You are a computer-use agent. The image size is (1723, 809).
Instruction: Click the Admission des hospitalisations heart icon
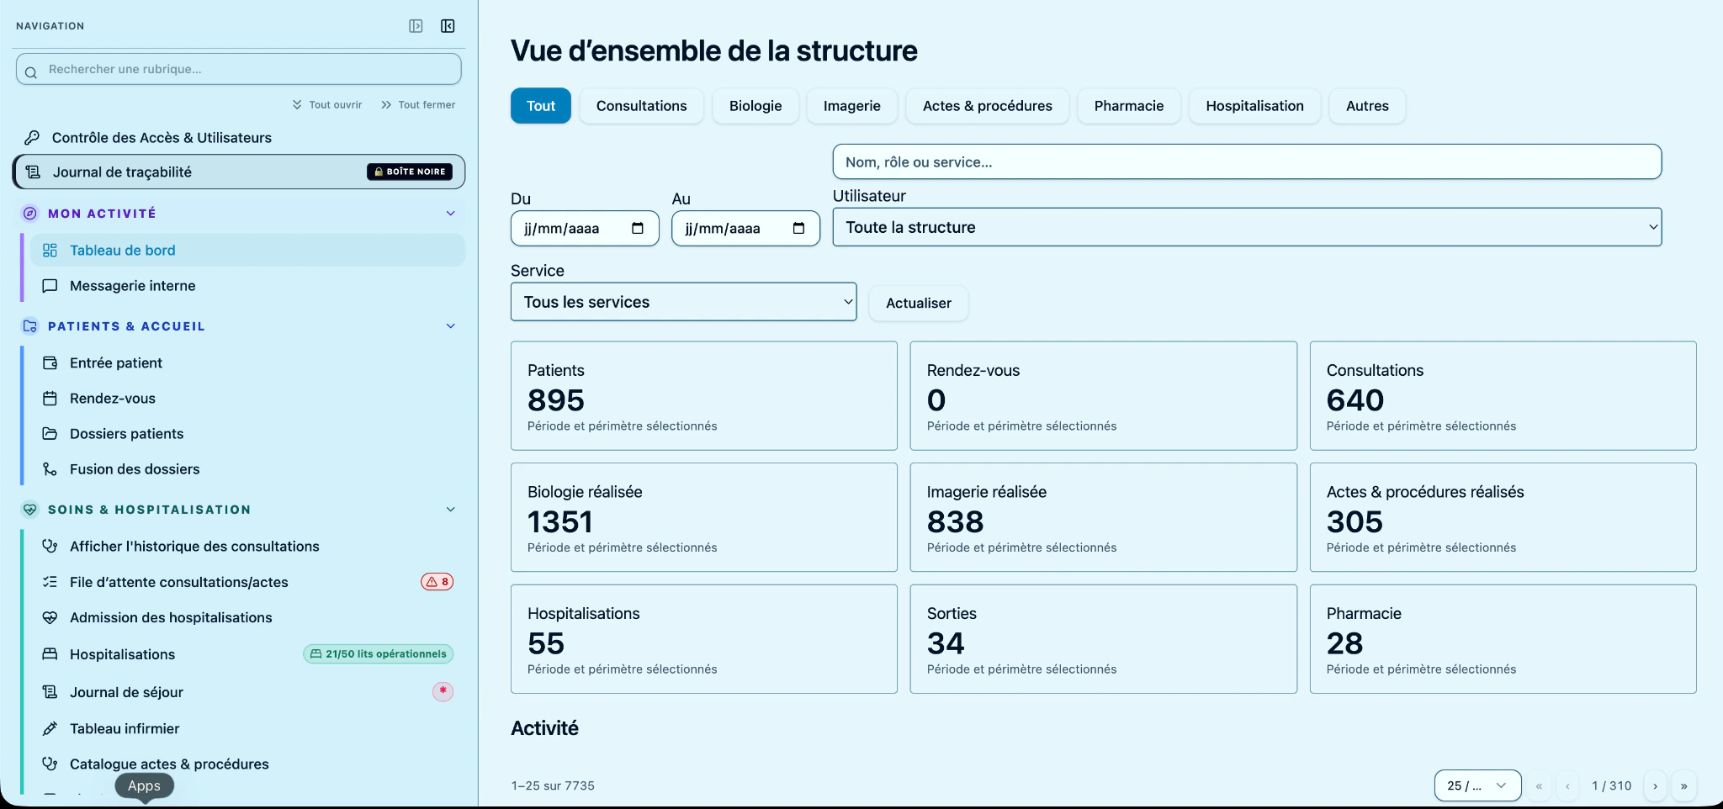point(50,617)
